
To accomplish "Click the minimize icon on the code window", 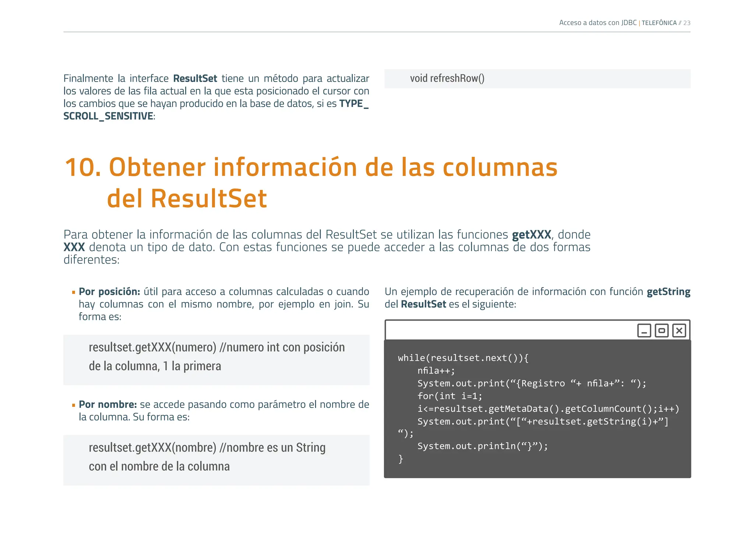I will click(x=644, y=331).
